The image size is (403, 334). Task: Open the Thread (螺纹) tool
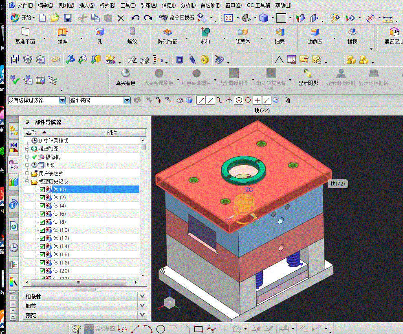click(132, 36)
